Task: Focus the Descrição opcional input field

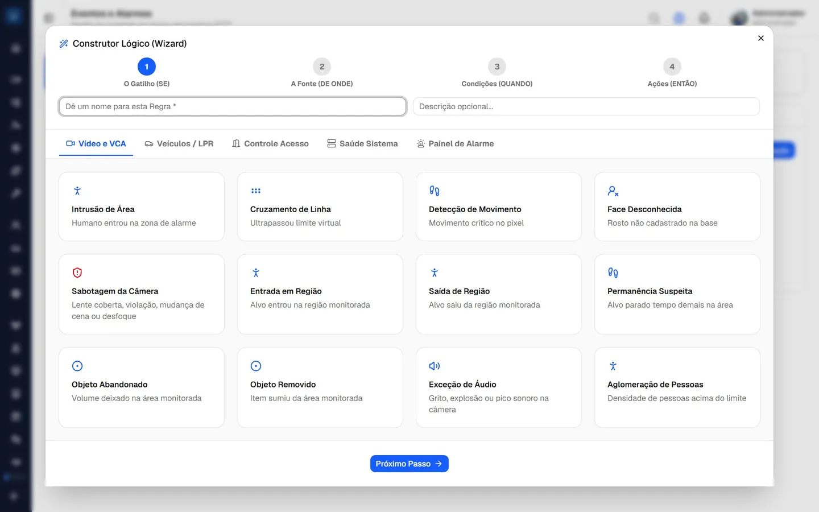Action: coord(586,106)
